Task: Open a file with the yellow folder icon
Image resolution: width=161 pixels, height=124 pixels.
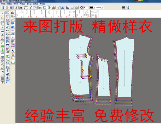Action: point(7,7)
